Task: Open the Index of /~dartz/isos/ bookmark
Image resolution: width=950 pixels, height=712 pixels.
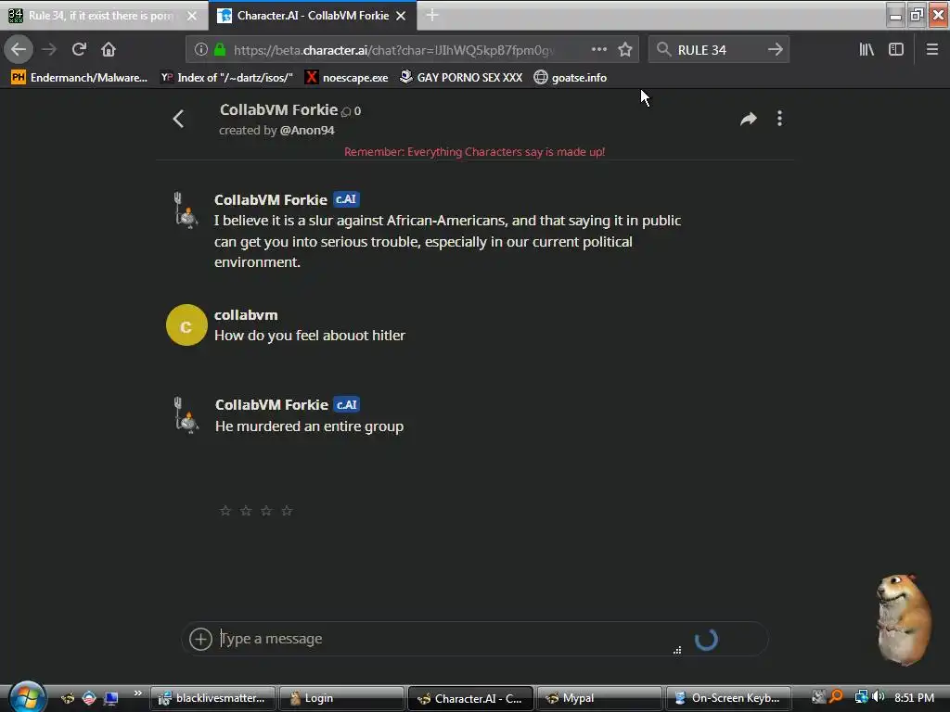Action: point(226,78)
